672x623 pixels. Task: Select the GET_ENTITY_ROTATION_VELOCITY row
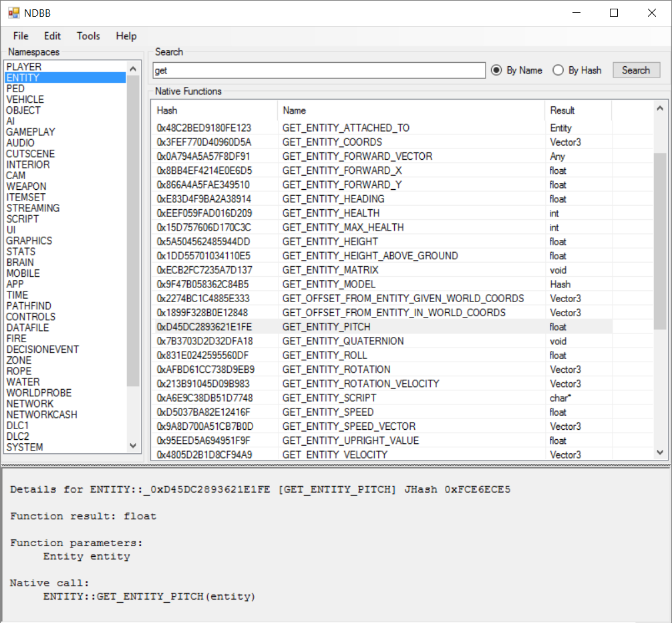(381, 384)
